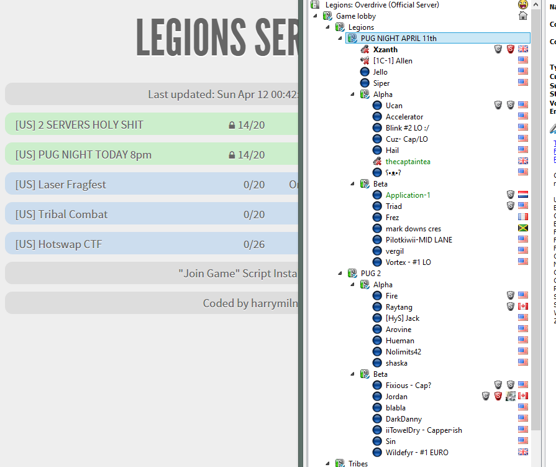This screenshot has height=467, width=556.
Task: Click the shield badge on Application-1's row
Action: [x=511, y=195]
